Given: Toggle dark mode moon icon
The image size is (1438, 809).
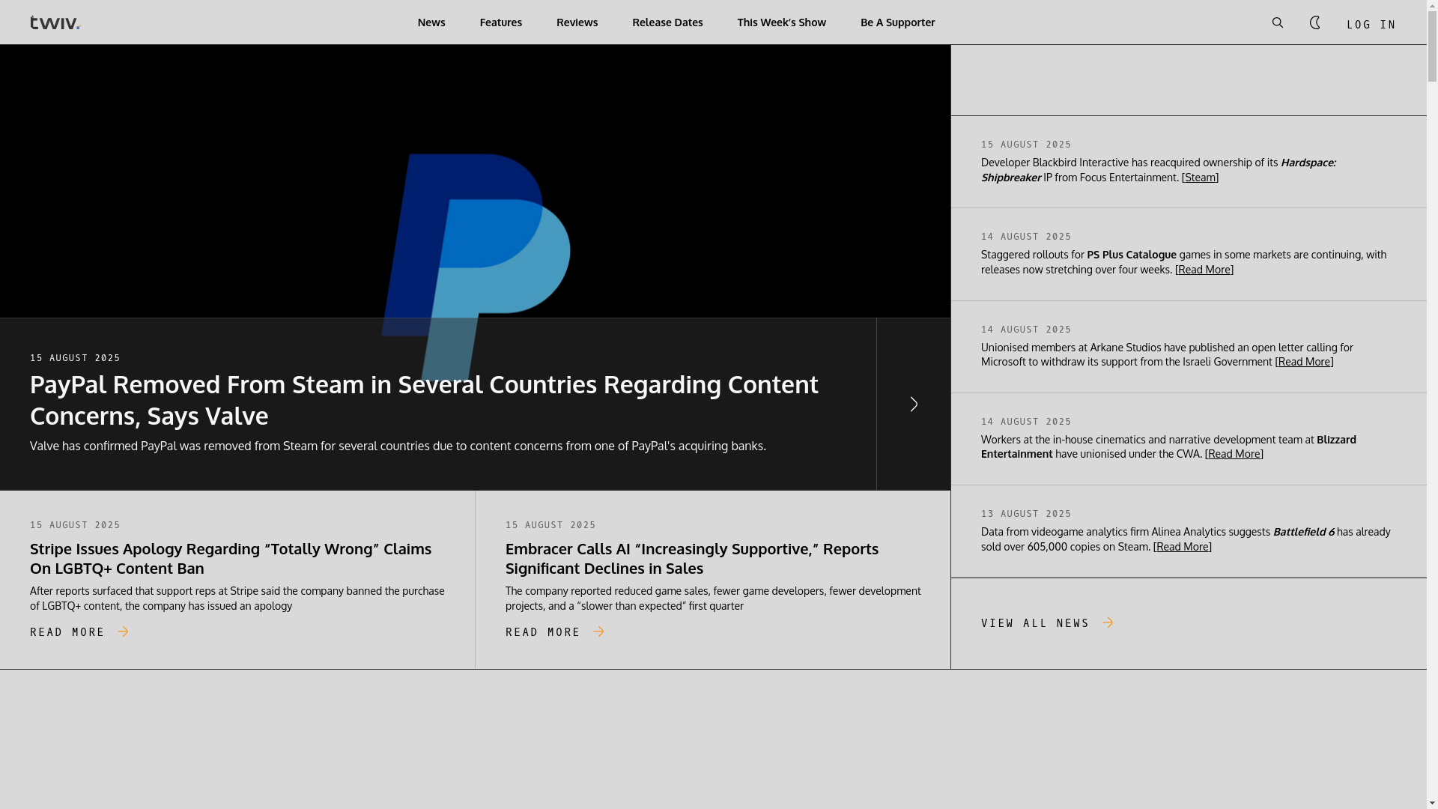Looking at the screenshot, I should coord(1315,22).
